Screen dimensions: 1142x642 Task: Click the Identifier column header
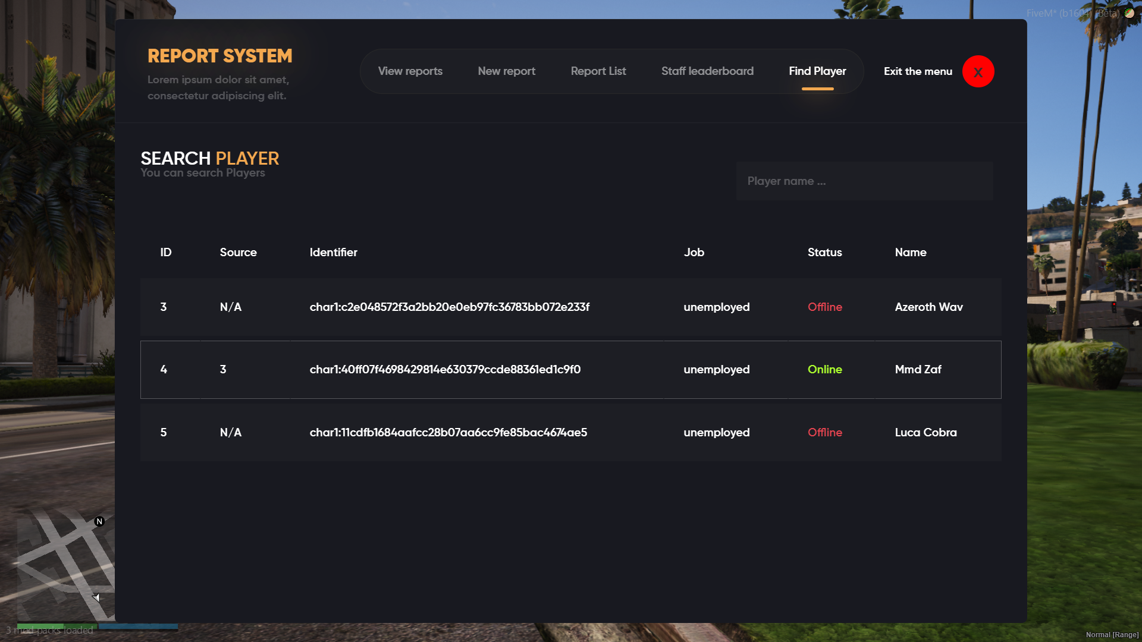pos(333,252)
